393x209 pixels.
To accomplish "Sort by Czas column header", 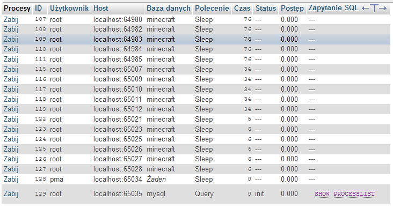I will [x=242, y=8].
